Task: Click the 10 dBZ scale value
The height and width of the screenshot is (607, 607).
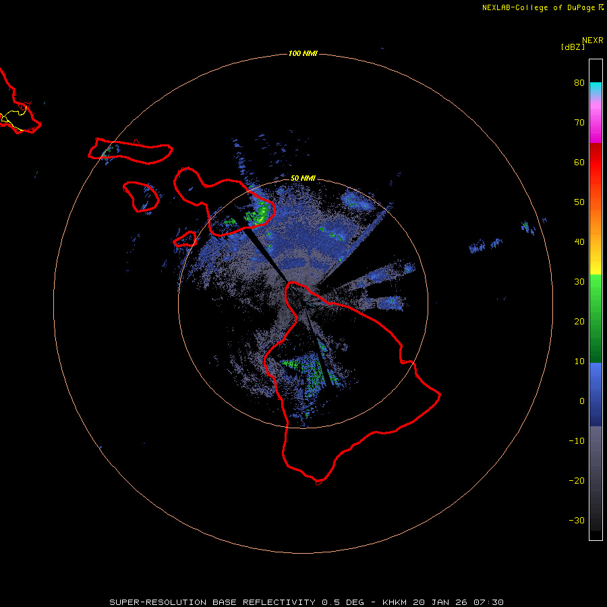Action: pos(579,362)
